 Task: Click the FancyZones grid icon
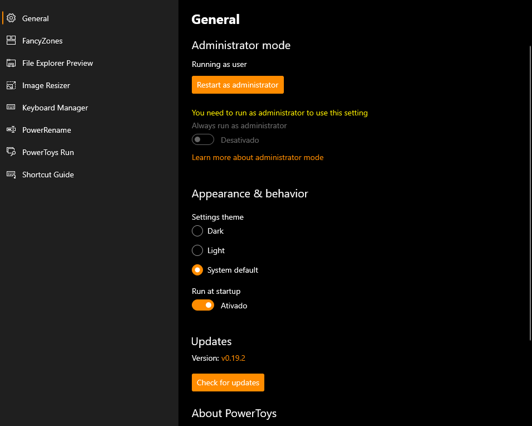pos(11,40)
